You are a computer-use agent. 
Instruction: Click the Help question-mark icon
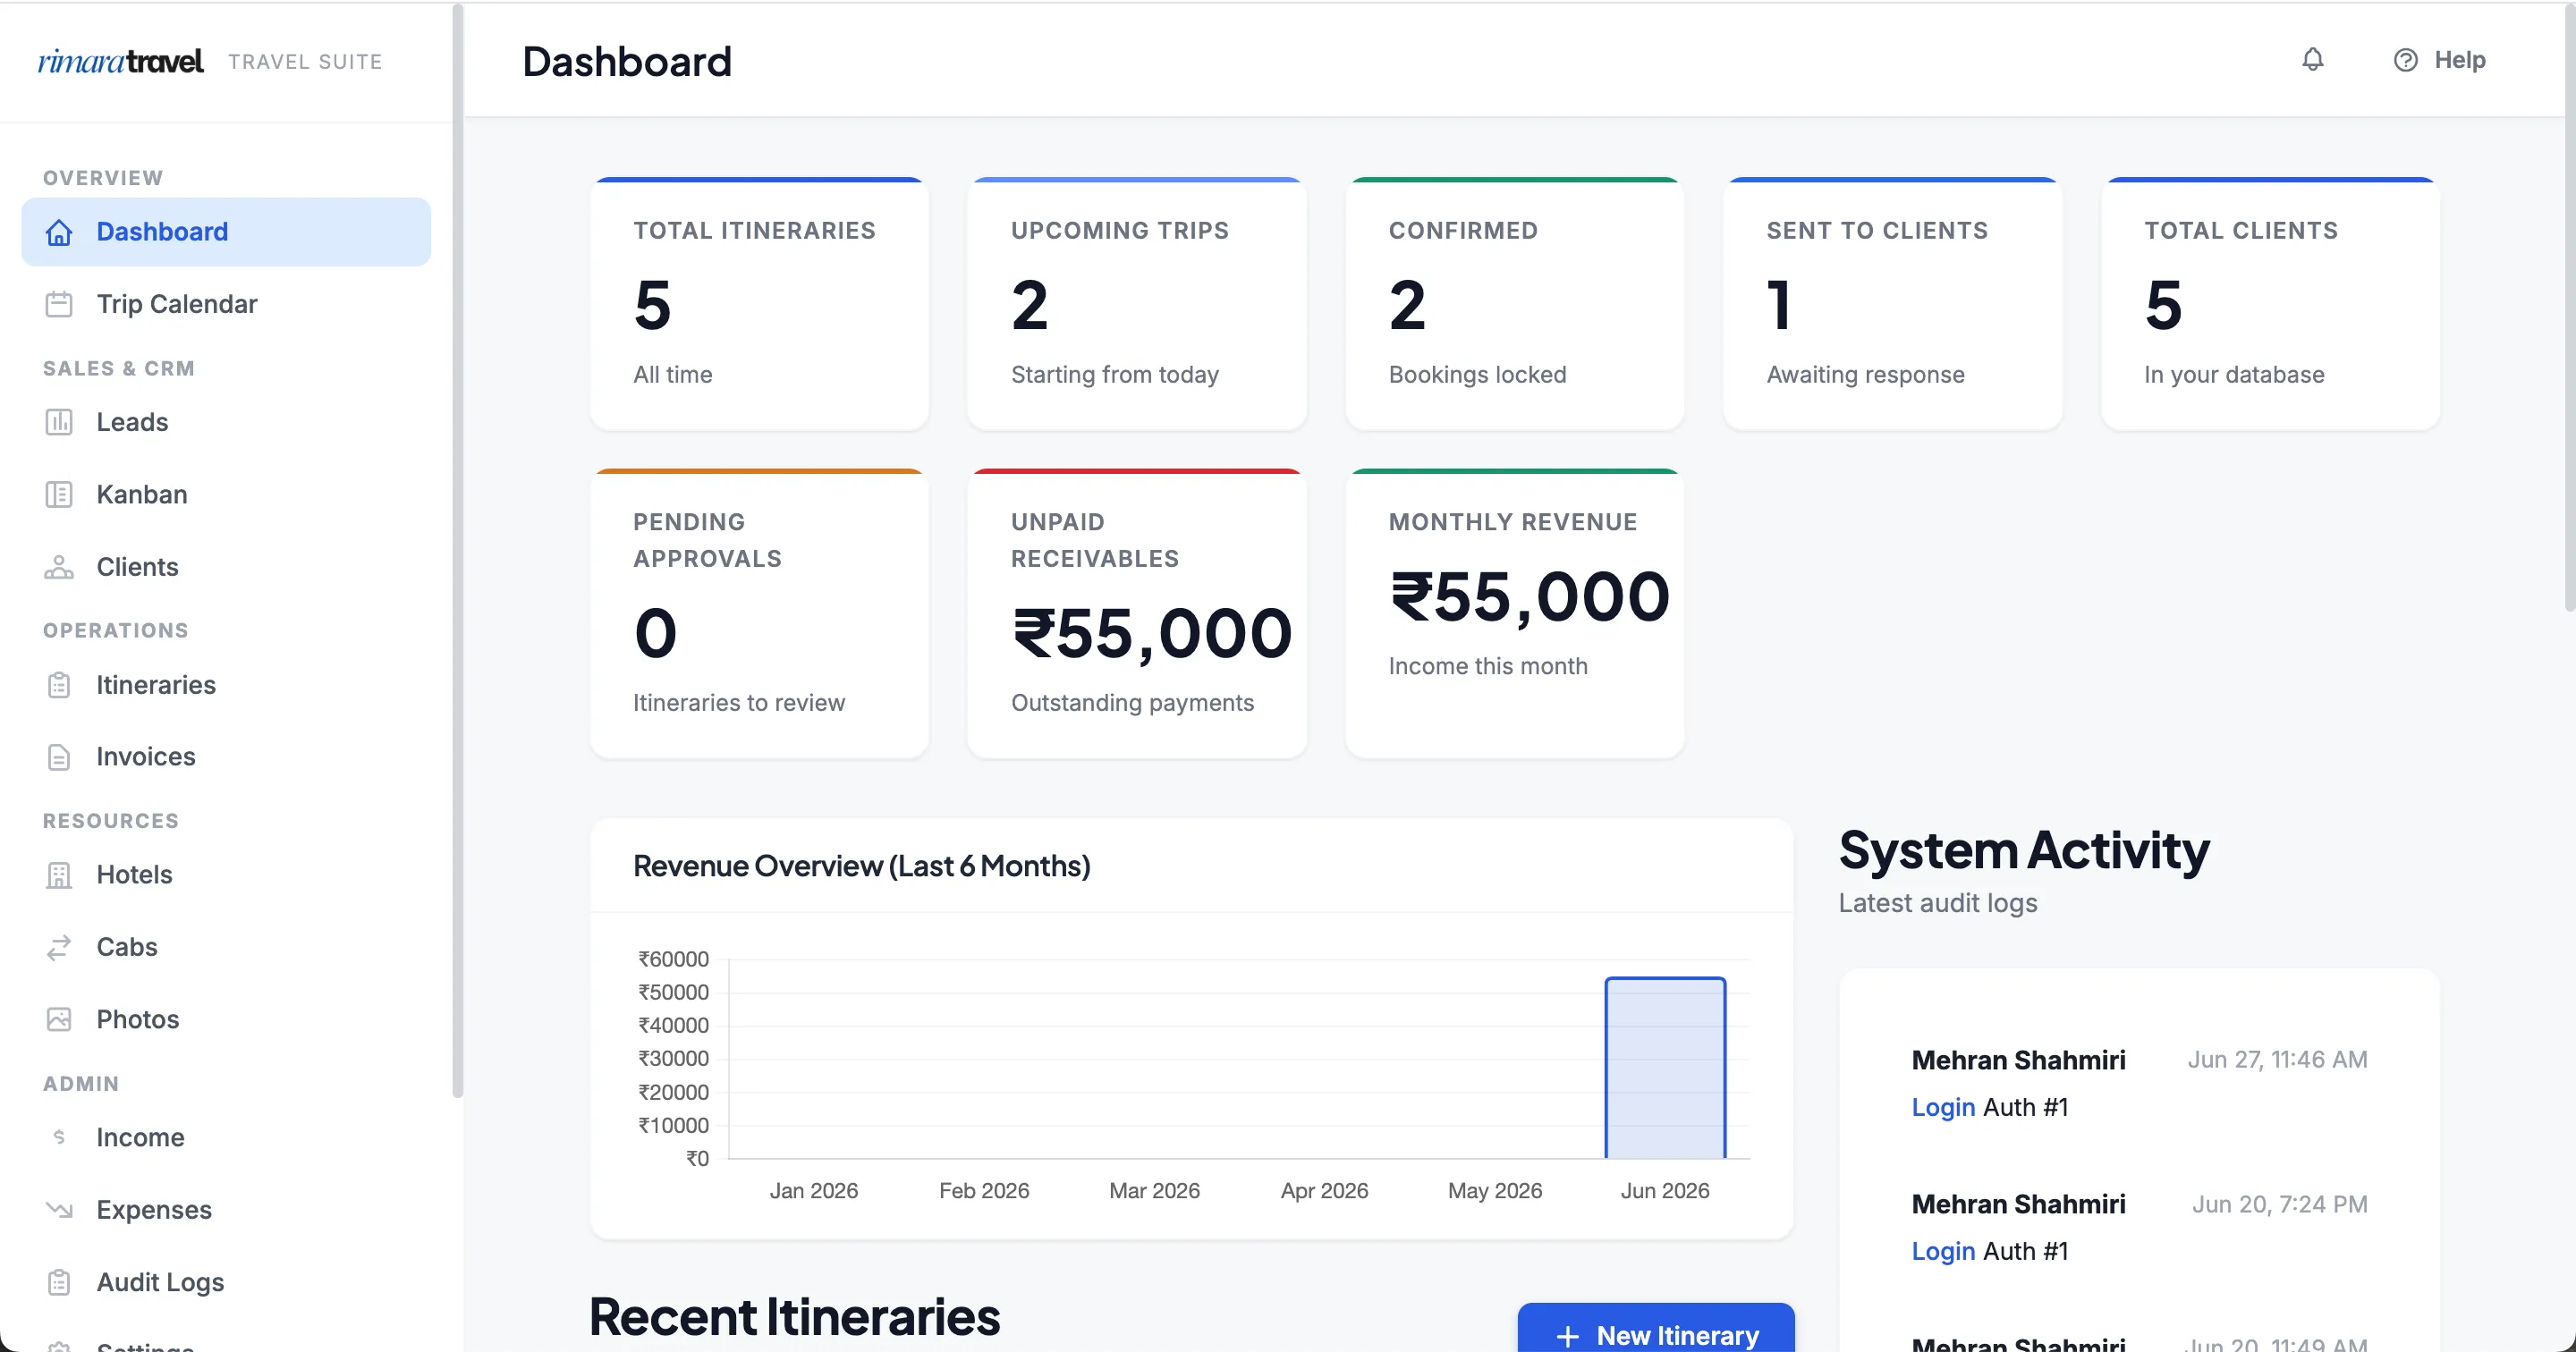point(2405,60)
